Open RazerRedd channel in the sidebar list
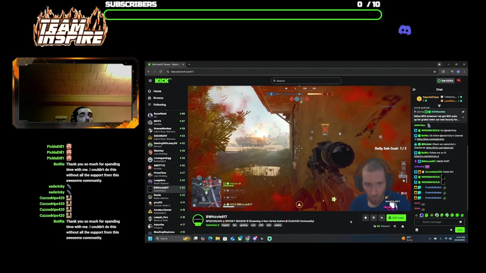The image size is (486, 273). pos(166,115)
